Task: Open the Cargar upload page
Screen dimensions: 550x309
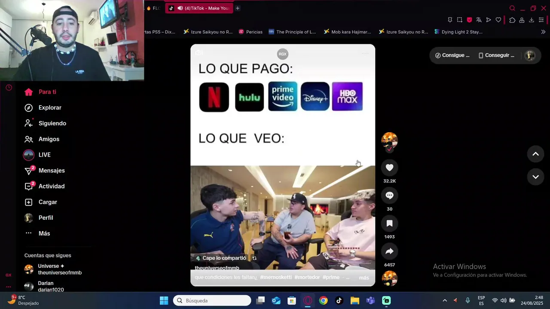Action: point(40,202)
